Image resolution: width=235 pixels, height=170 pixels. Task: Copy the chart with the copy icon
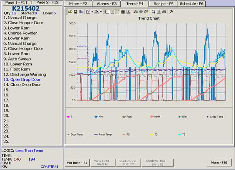81,12
